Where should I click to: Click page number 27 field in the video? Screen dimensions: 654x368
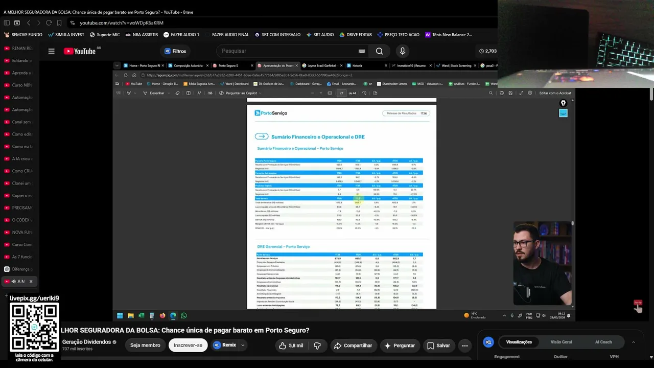click(x=341, y=93)
